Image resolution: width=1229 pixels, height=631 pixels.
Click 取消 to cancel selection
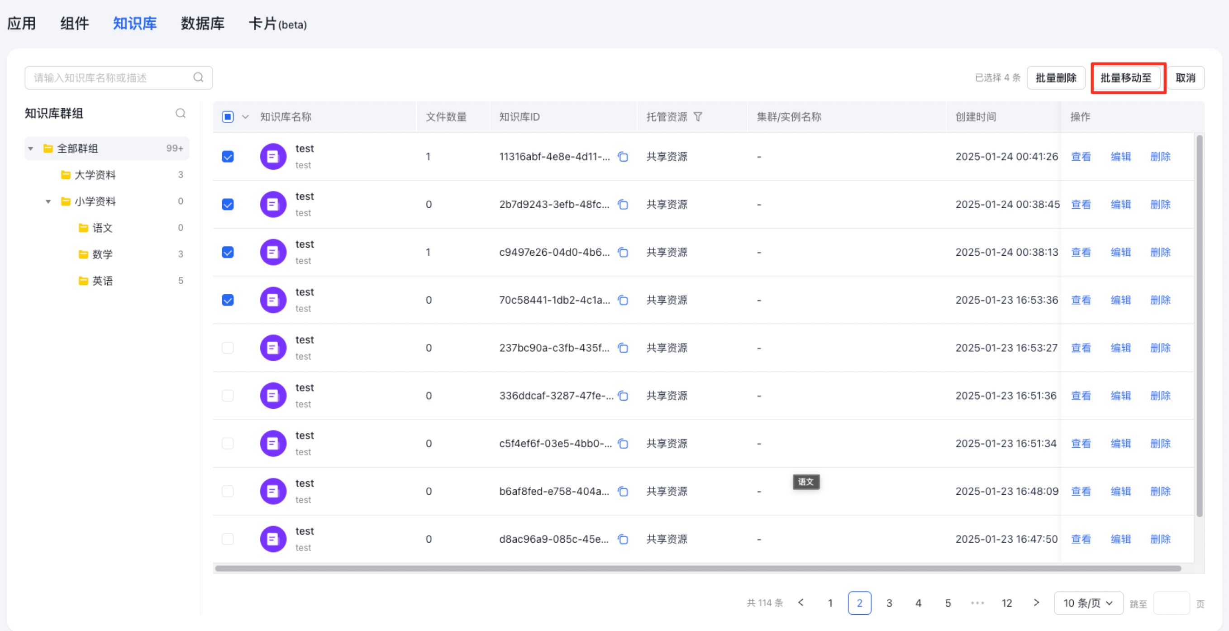pyautogui.click(x=1185, y=78)
